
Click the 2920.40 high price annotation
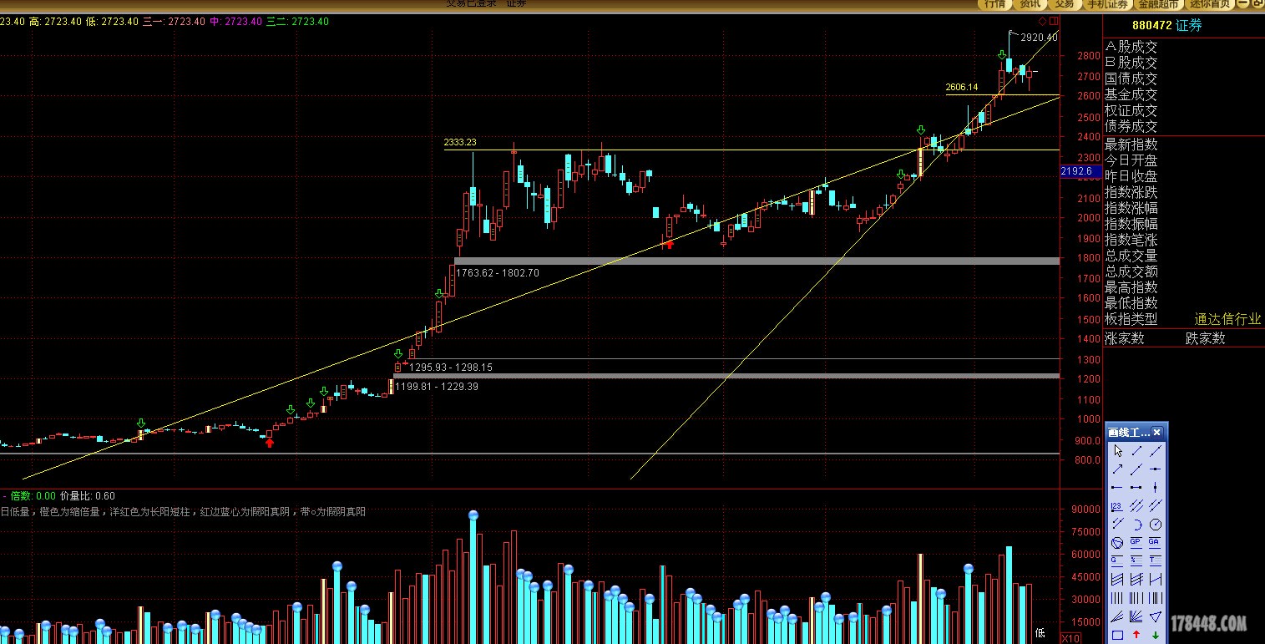[1040, 38]
